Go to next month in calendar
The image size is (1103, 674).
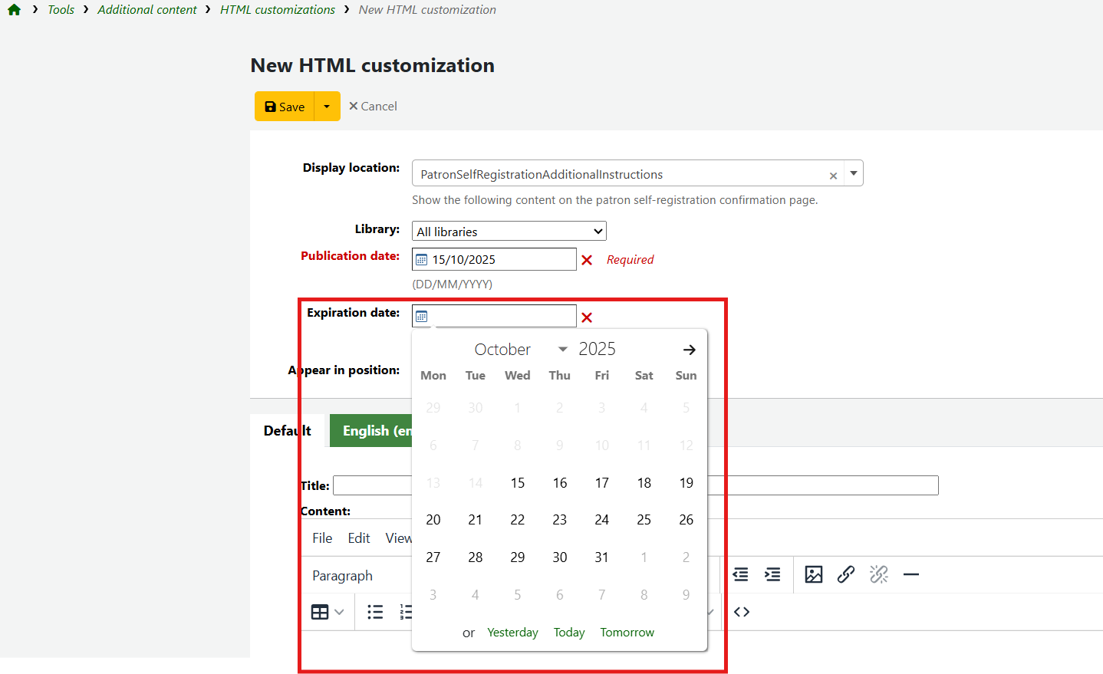coord(689,350)
